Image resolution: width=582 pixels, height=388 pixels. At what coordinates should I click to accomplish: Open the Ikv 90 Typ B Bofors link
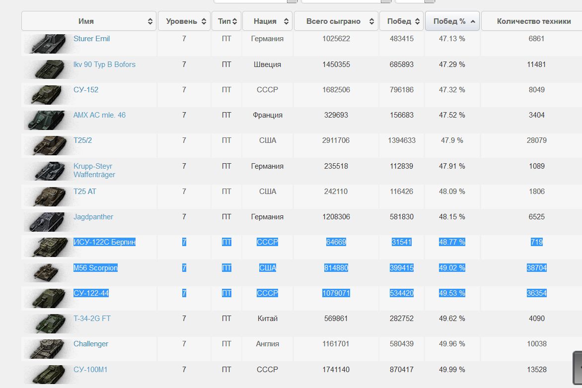click(104, 65)
